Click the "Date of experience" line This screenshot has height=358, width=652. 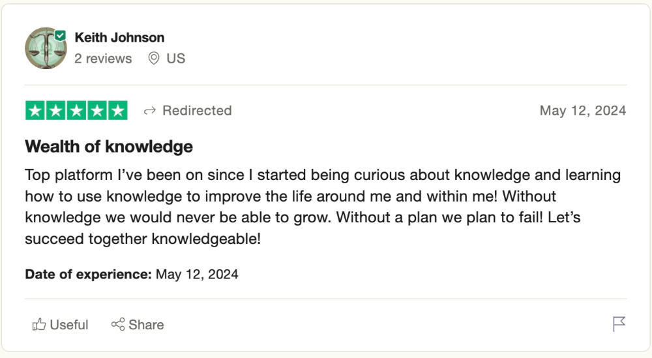click(x=132, y=274)
